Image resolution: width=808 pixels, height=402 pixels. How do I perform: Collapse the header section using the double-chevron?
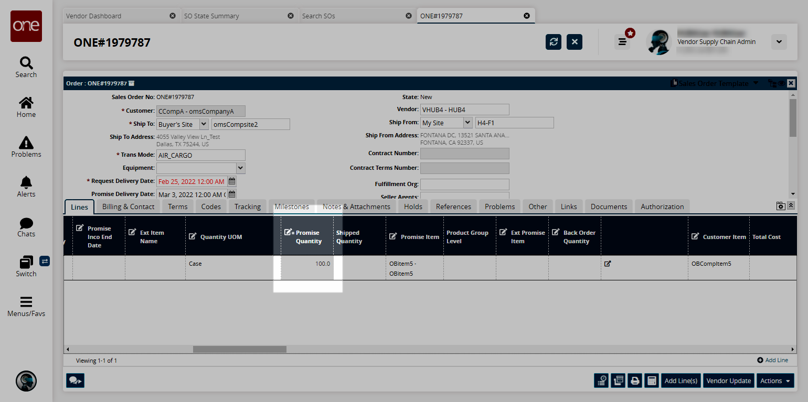tap(791, 206)
